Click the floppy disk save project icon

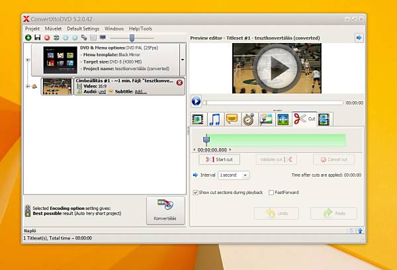pyautogui.click(x=37, y=38)
